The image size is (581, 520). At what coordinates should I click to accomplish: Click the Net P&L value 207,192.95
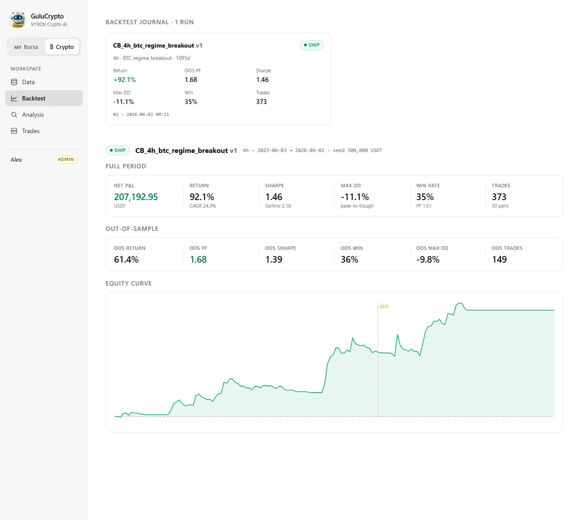click(136, 197)
